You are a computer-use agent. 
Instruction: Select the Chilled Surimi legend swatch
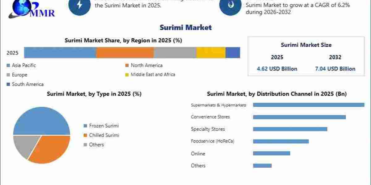[85, 135]
